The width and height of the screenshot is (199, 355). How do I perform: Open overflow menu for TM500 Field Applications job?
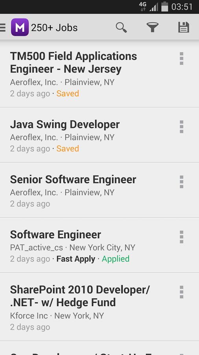[182, 59]
